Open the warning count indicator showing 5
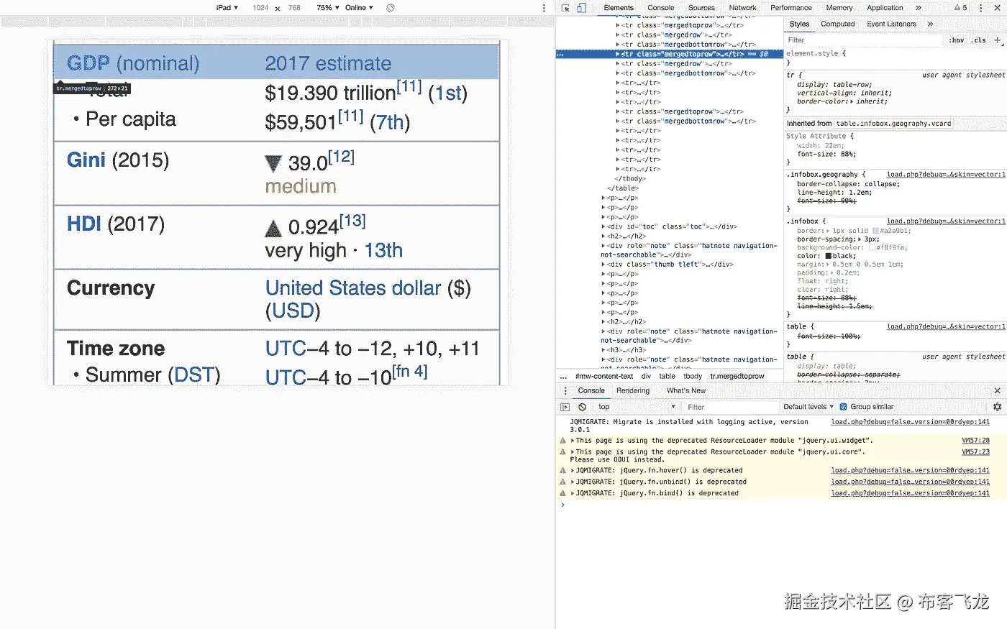The width and height of the screenshot is (1007, 629). 961,8
